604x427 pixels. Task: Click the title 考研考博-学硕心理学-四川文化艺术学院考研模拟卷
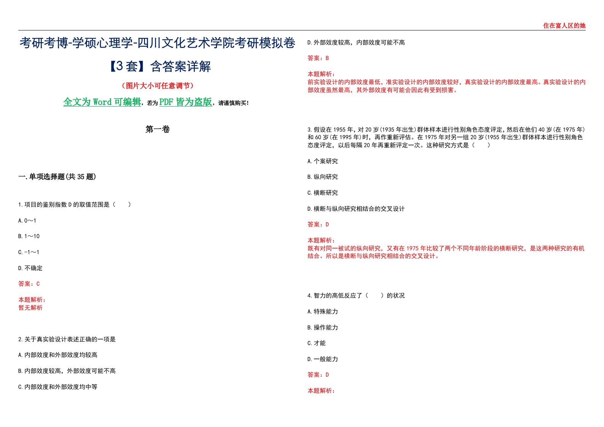coord(157,43)
